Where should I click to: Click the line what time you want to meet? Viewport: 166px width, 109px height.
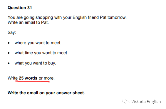(x=41, y=53)
